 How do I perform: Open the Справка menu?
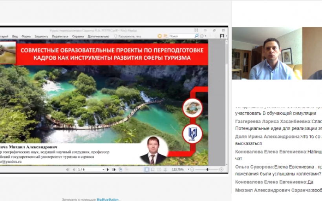coord(78,37)
